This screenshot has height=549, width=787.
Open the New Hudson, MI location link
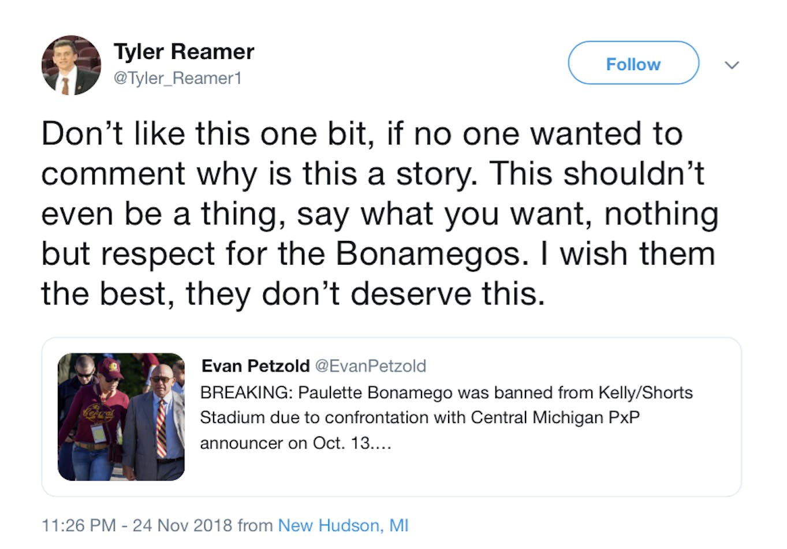pos(343,525)
